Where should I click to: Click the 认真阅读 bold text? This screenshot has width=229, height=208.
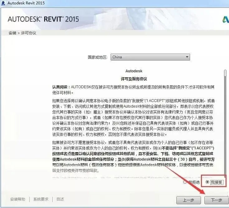60,87
